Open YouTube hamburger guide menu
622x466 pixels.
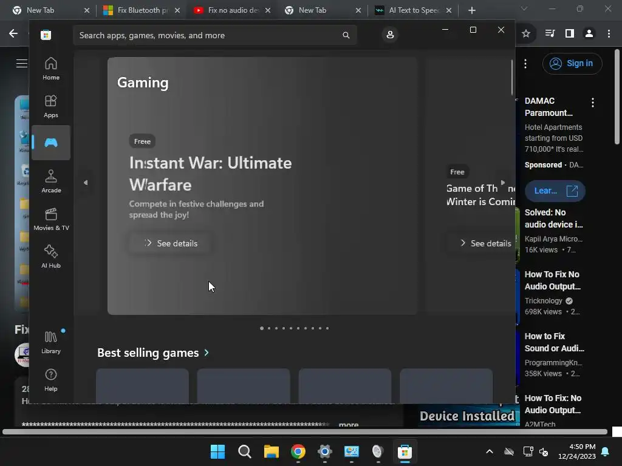[21, 63]
